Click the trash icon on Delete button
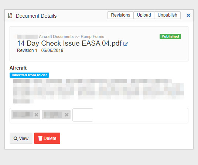The image size is (198, 165). tap(40, 138)
